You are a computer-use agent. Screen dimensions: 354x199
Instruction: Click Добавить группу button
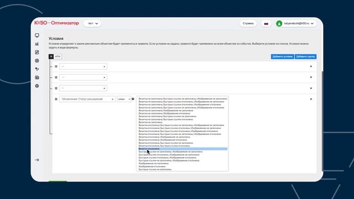pyautogui.click(x=305, y=56)
